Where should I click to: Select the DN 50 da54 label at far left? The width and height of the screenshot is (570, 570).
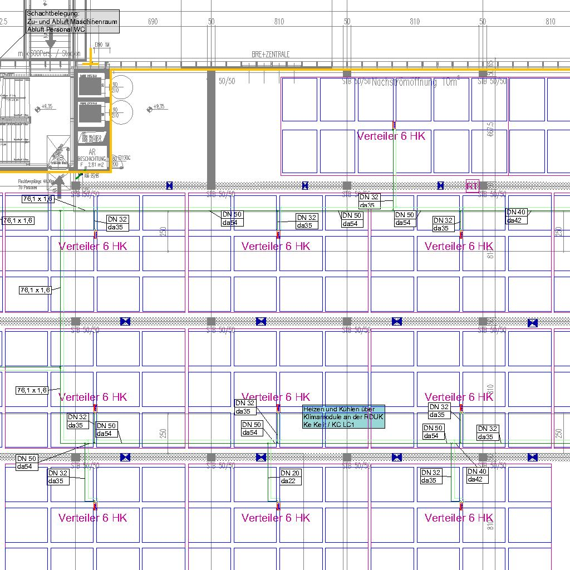[x=27, y=463]
